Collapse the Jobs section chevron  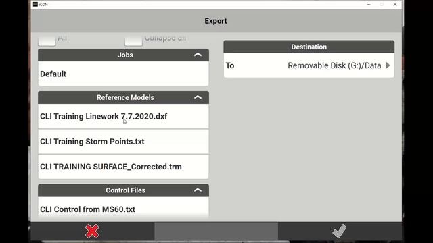point(198,55)
